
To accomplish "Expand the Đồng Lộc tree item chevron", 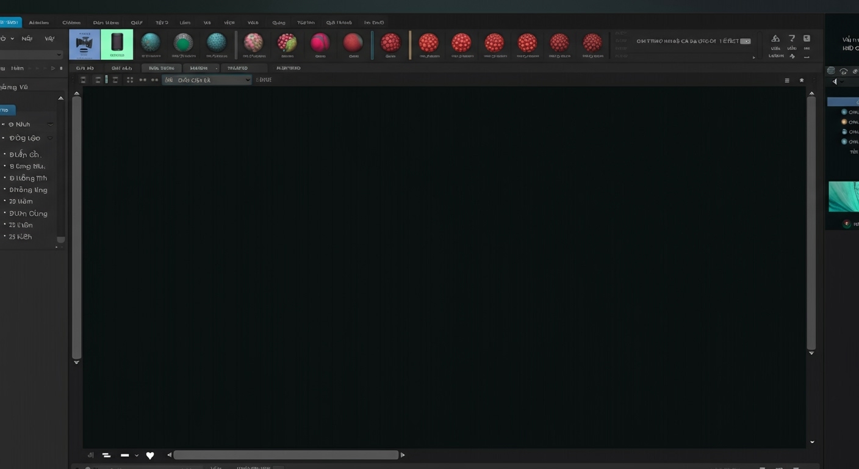I will pyautogui.click(x=50, y=138).
